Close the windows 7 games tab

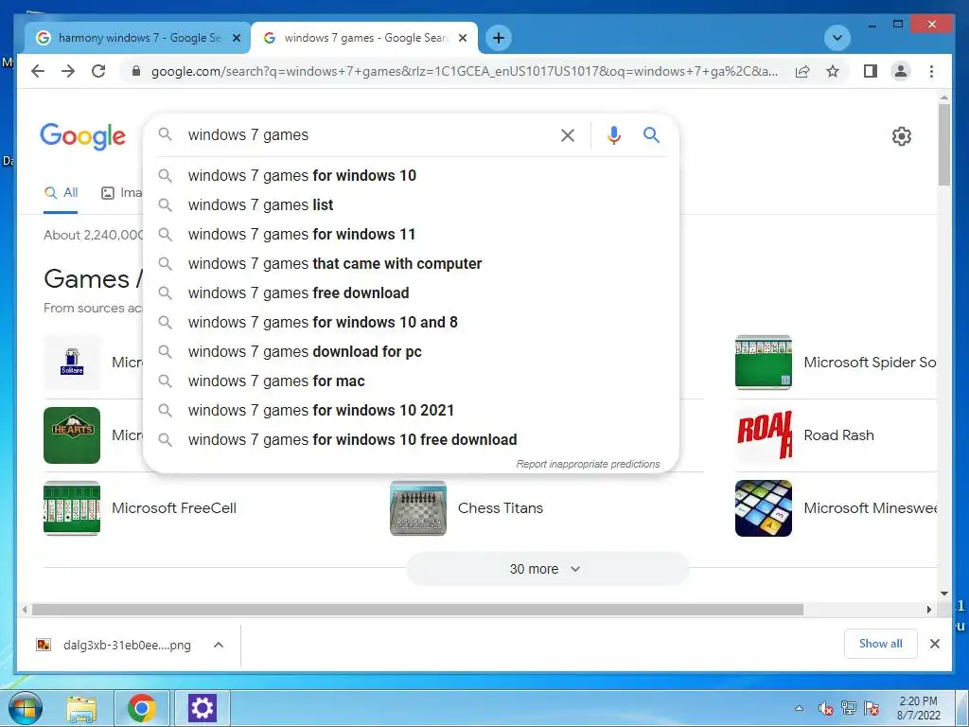(463, 38)
